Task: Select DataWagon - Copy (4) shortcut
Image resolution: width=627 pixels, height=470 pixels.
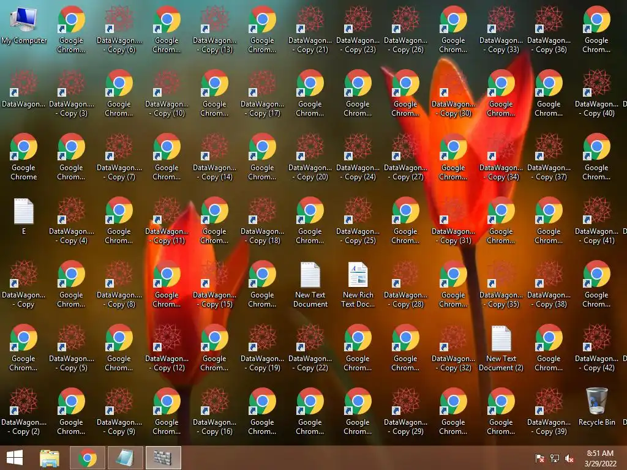Action: pos(72,220)
